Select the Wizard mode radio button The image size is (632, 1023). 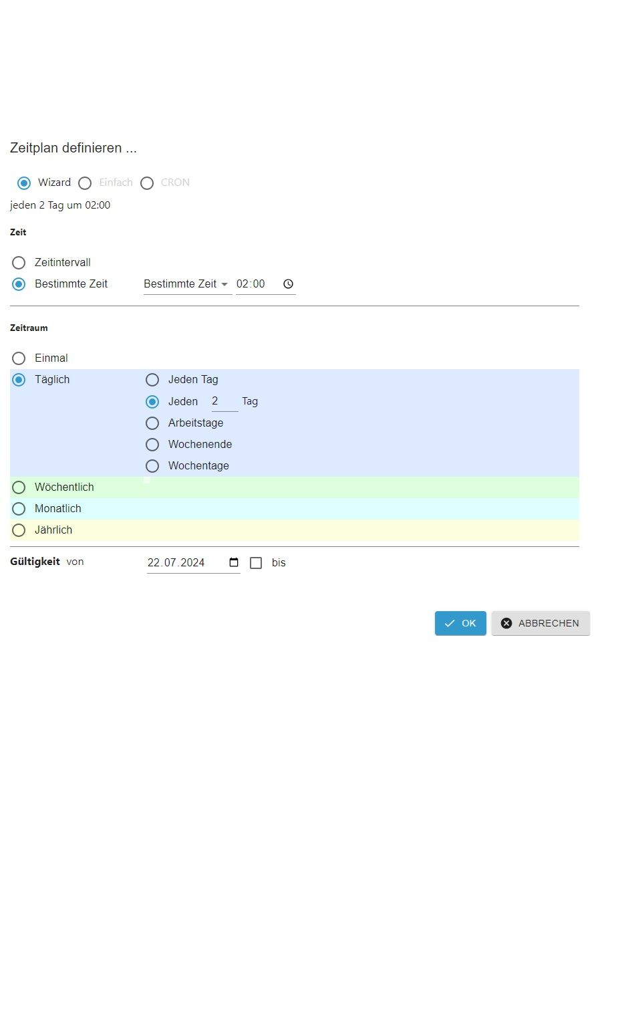(24, 183)
